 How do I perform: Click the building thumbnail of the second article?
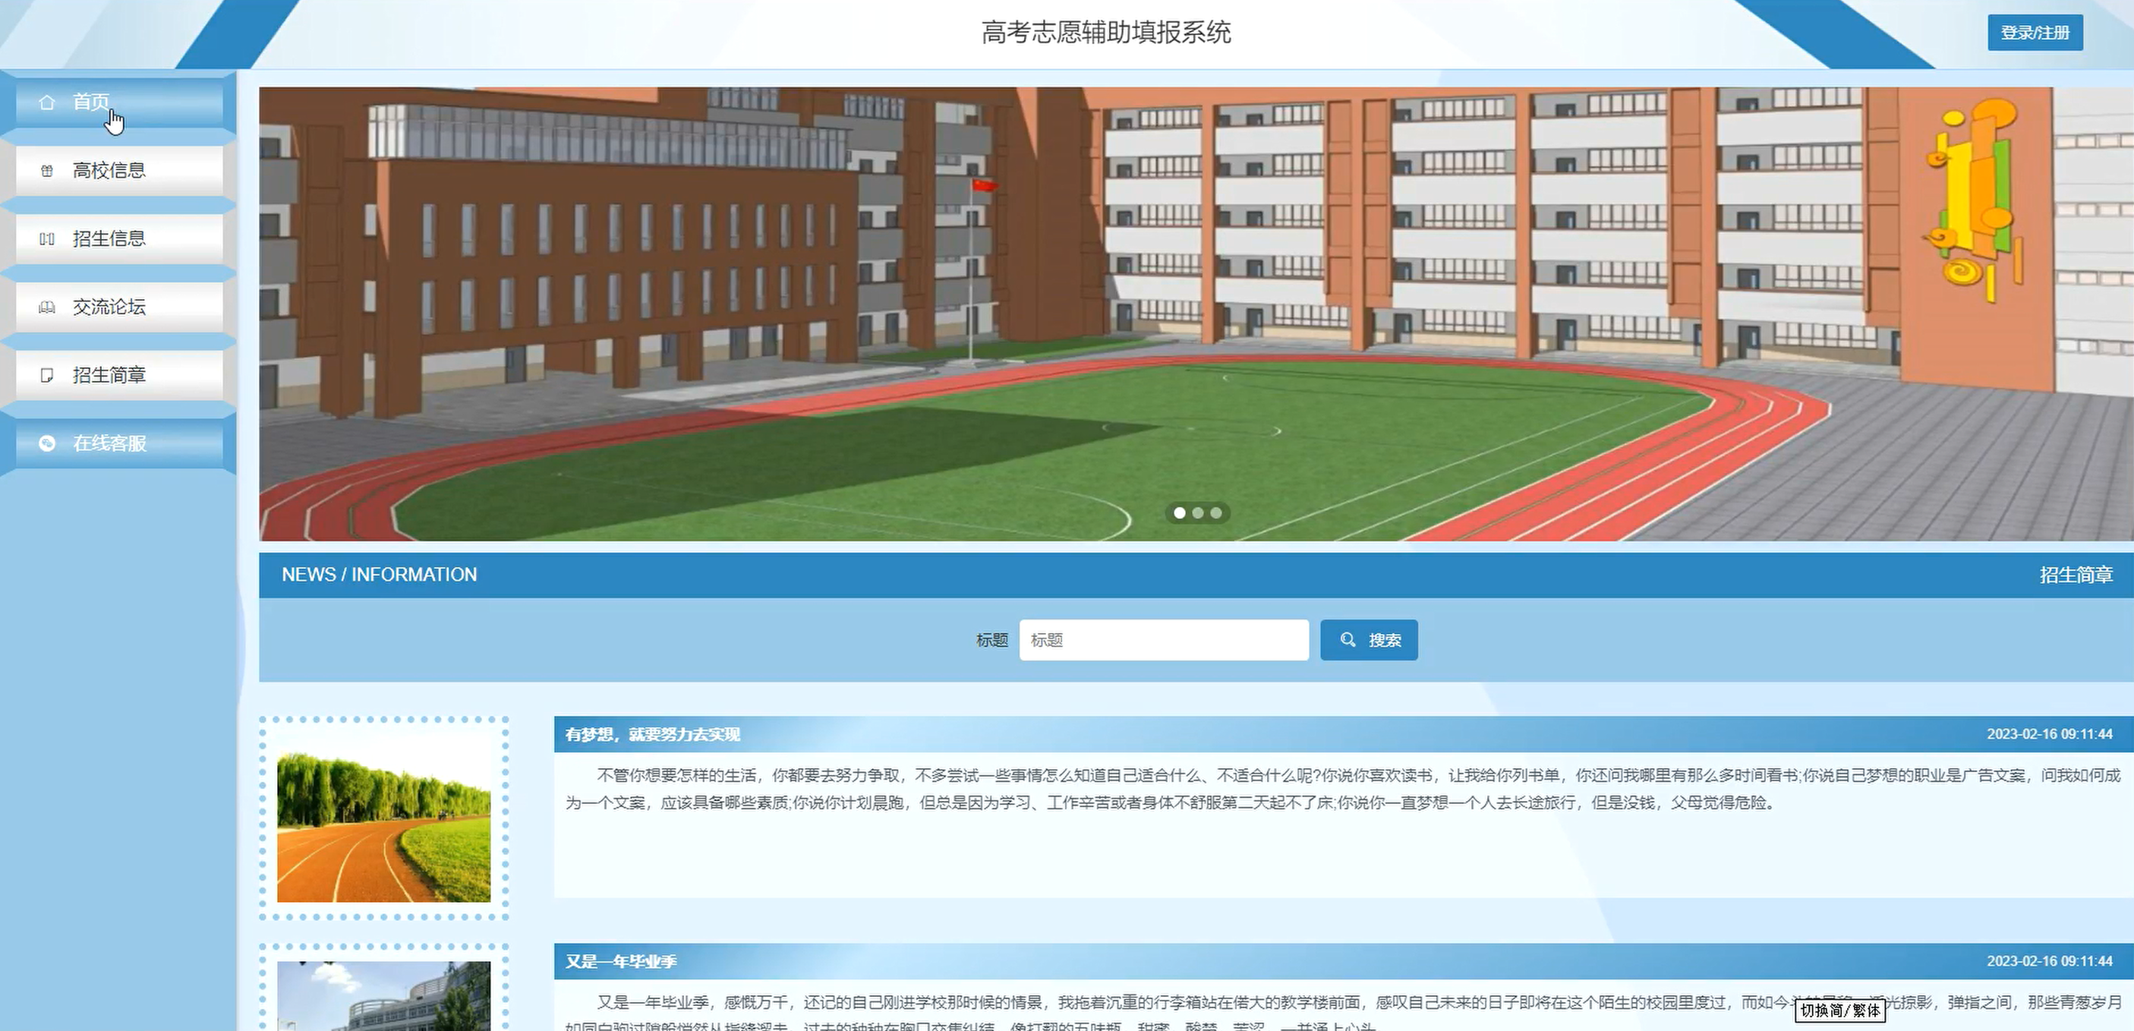coord(383,996)
